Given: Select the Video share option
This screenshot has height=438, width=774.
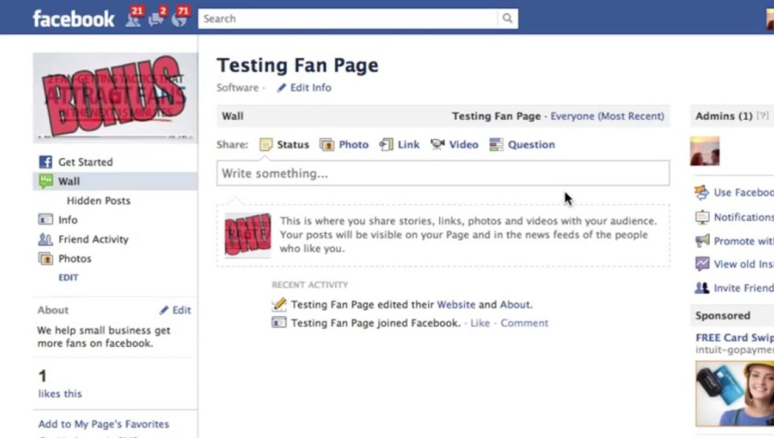Looking at the screenshot, I should tap(454, 145).
